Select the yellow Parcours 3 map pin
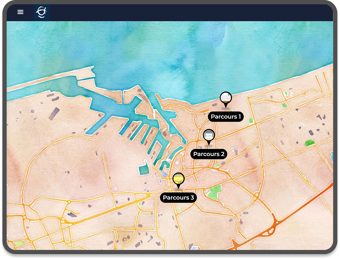 178,179
